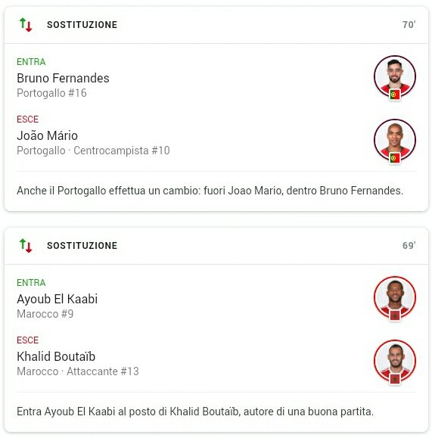
Task: Select the Ayoub El Kaabi name
Action: pos(57,299)
